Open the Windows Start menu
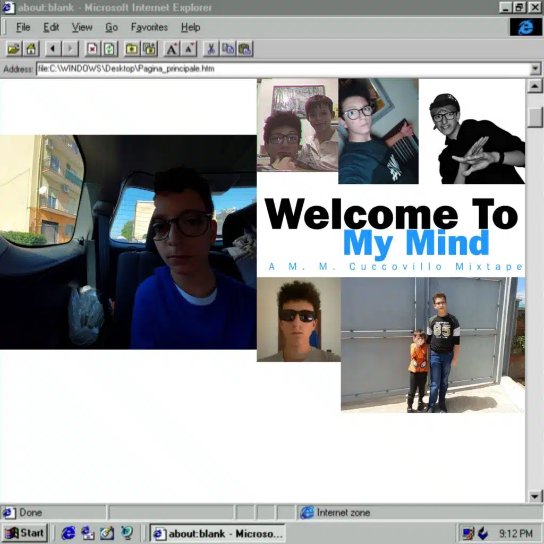 (24, 533)
